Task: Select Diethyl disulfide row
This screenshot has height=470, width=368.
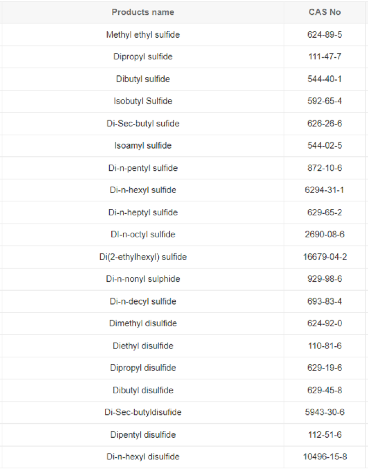Action: (184, 346)
